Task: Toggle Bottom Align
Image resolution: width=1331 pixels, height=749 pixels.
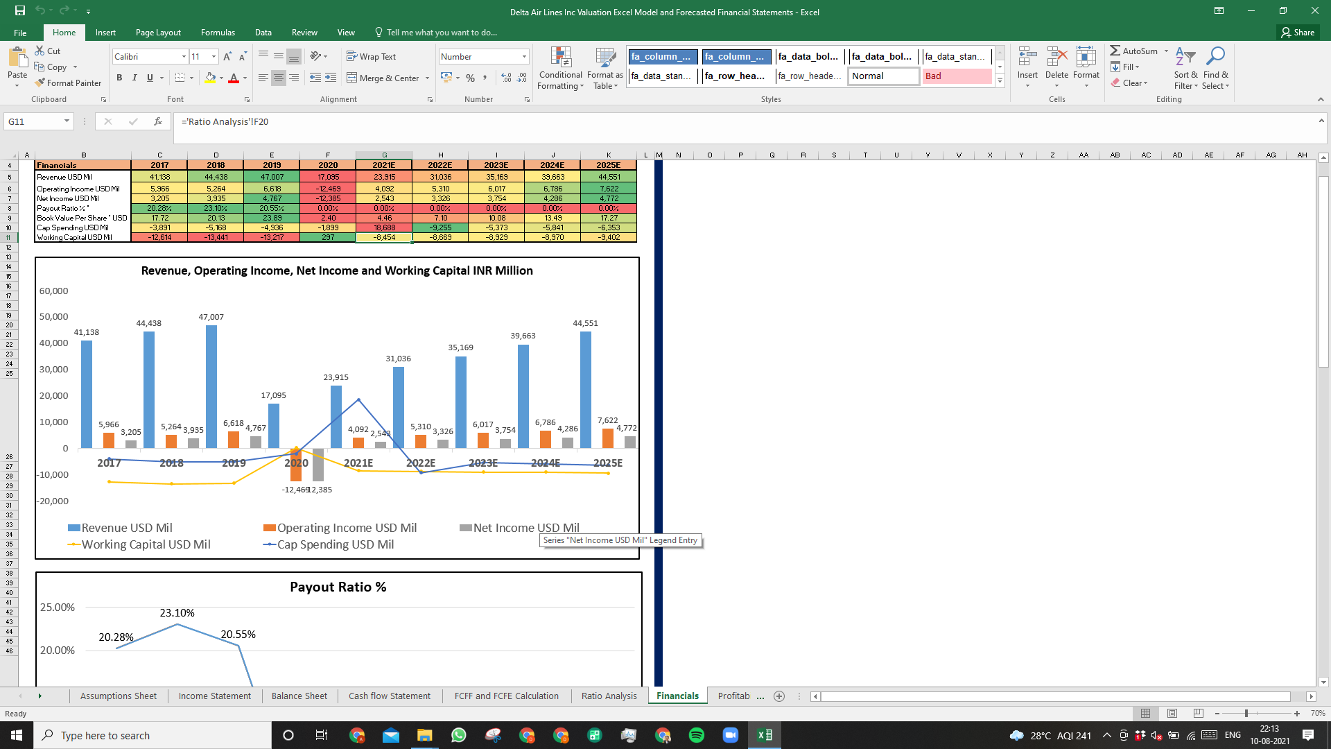Action: click(x=294, y=57)
